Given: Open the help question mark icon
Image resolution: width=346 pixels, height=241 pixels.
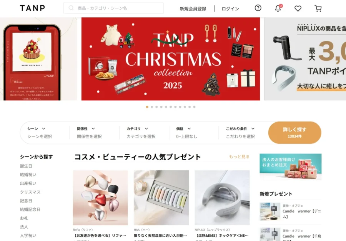Looking at the screenshot, I should click(x=258, y=8).
